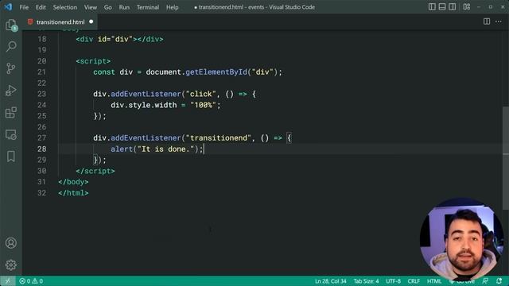Click line number 23 in gutter
This screenshot has height=286, width=509.
(x=42, y=94)
